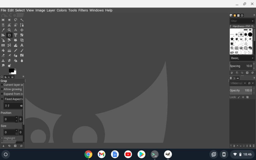The height and width of the screenshot is (160, 256).
Task: Select the Text tool
Action: coord(22,45)
